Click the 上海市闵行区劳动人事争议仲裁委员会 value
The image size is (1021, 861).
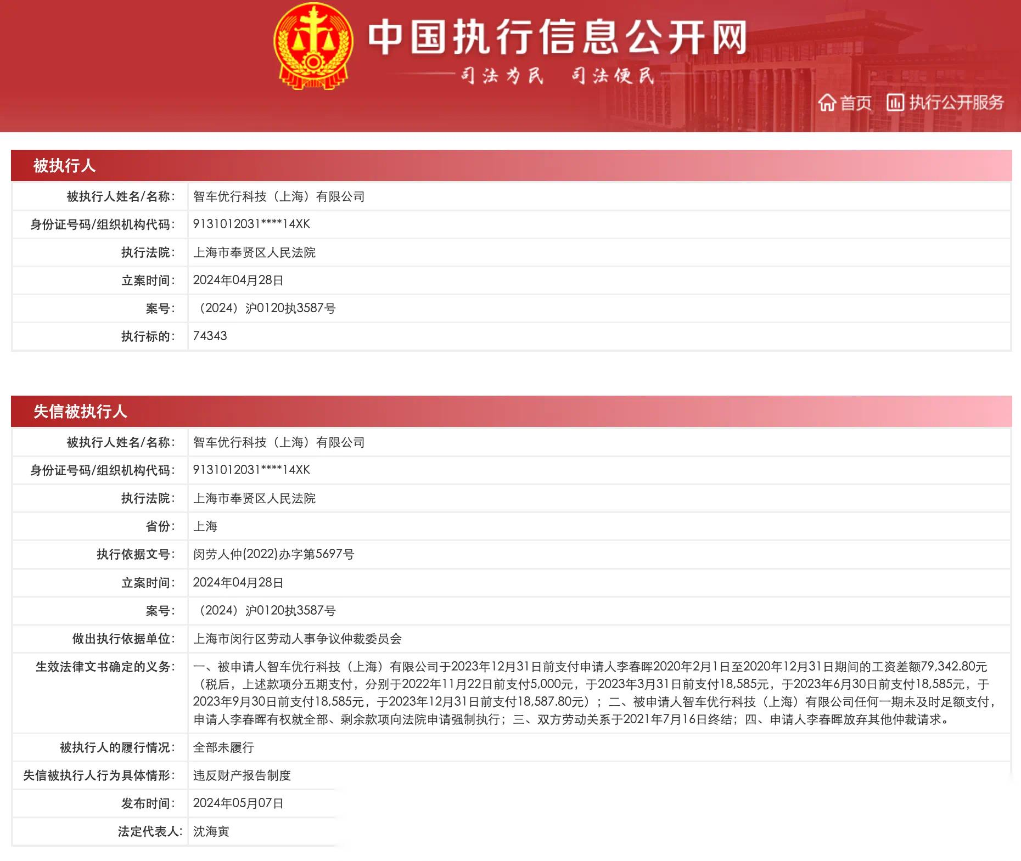pyautogui.click(x=297, y=639)
